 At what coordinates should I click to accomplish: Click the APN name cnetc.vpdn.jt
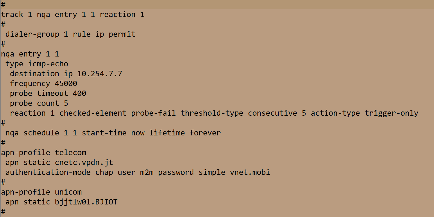click(x=84, y=163)
